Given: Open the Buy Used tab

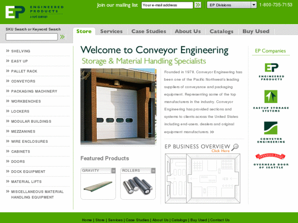Looking at the screenshot, I should point(256,32).
